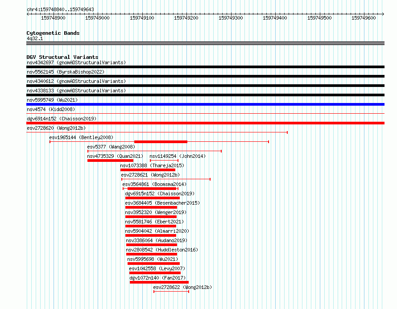Click the nsv5995698 (Wu2021) label
397x309 pixels.
tap(153, 259)
